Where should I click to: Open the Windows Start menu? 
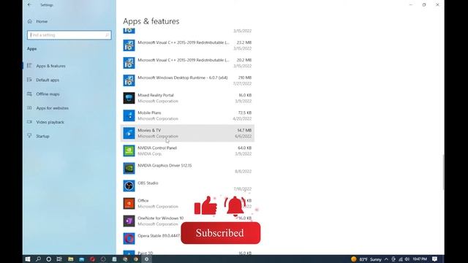[x=28, y=259]
